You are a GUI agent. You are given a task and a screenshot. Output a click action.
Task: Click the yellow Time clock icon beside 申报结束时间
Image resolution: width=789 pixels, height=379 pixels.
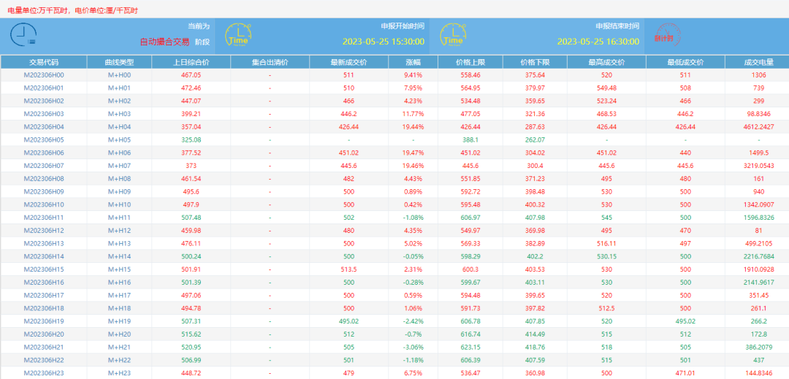pyautogui.click(x=453, y=34)
